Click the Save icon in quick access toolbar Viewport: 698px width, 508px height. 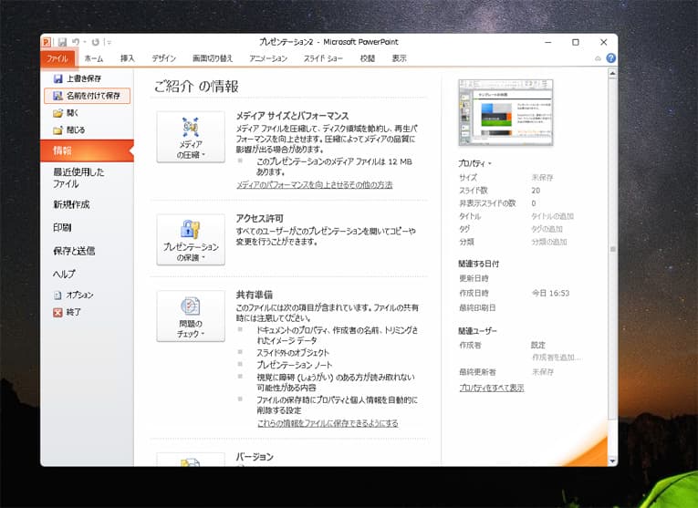pos(62,42)
